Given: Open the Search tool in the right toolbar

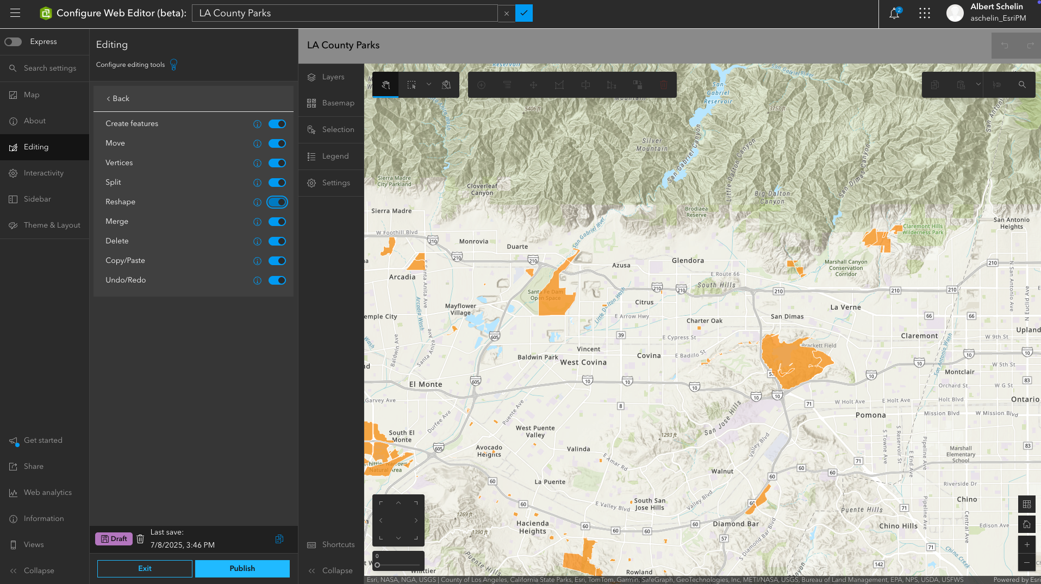Looking at the screenshot, I should tap(1022, 85).
